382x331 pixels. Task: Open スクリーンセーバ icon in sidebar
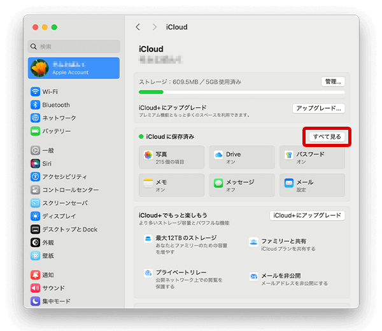[35, 203]
